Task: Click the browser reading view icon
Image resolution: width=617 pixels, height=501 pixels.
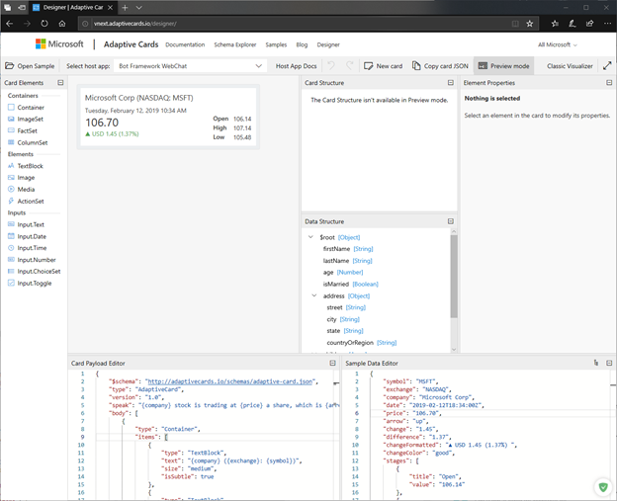Action: tap(515, 24)
